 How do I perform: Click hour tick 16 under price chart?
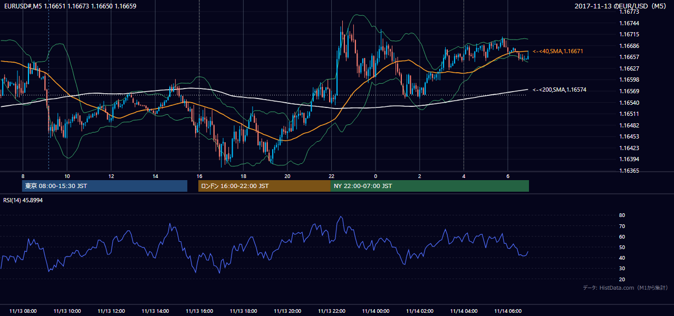[199, 176]
